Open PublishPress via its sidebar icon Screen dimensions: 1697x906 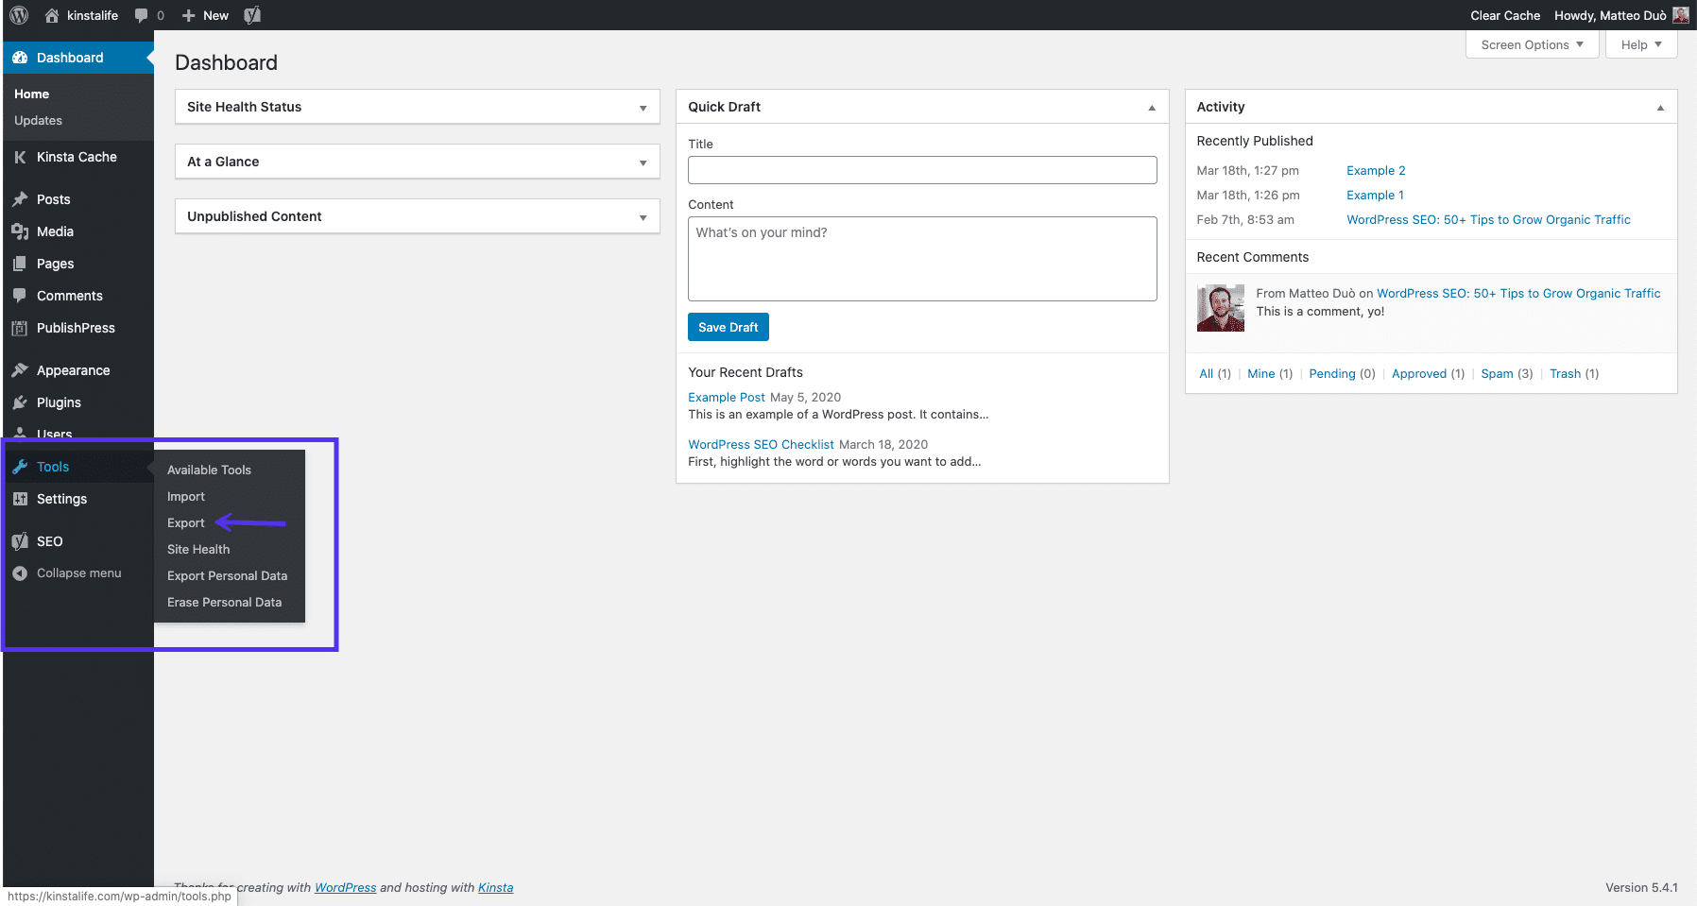point(21,328)
